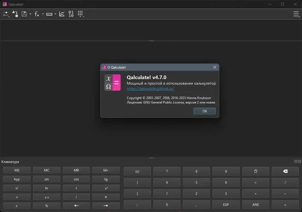This screenshot has height=212, width=302.
Task: Click the decimal comma key
Action: point(196,205)
